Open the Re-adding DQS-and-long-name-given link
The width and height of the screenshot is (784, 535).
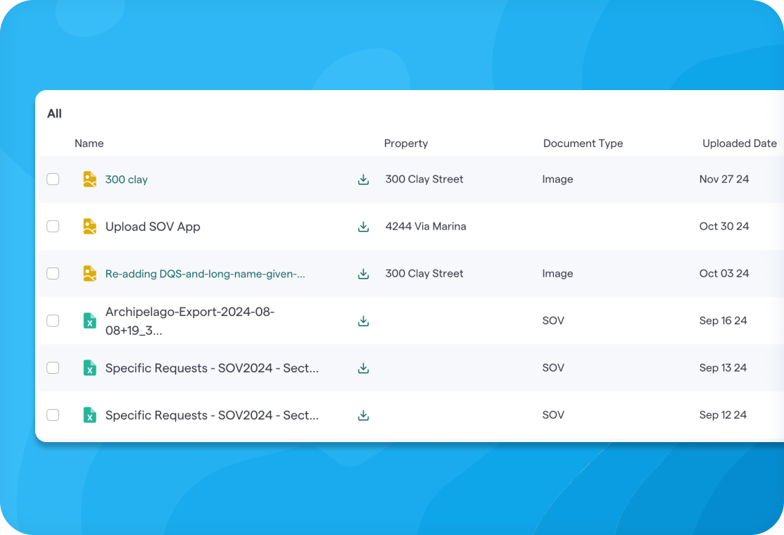point(205,274)
